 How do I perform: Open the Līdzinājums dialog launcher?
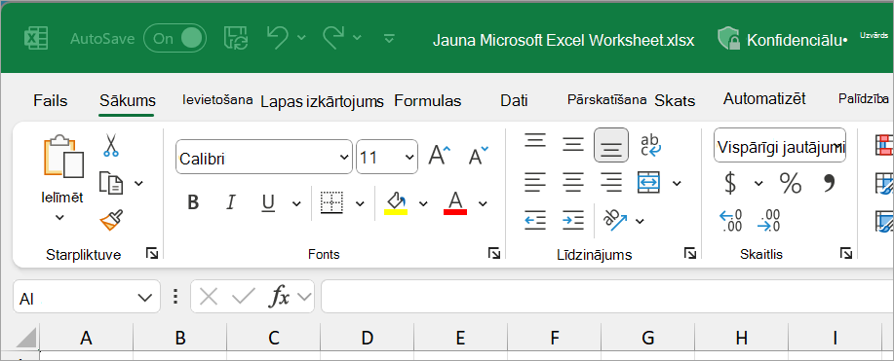coord(690,253)
